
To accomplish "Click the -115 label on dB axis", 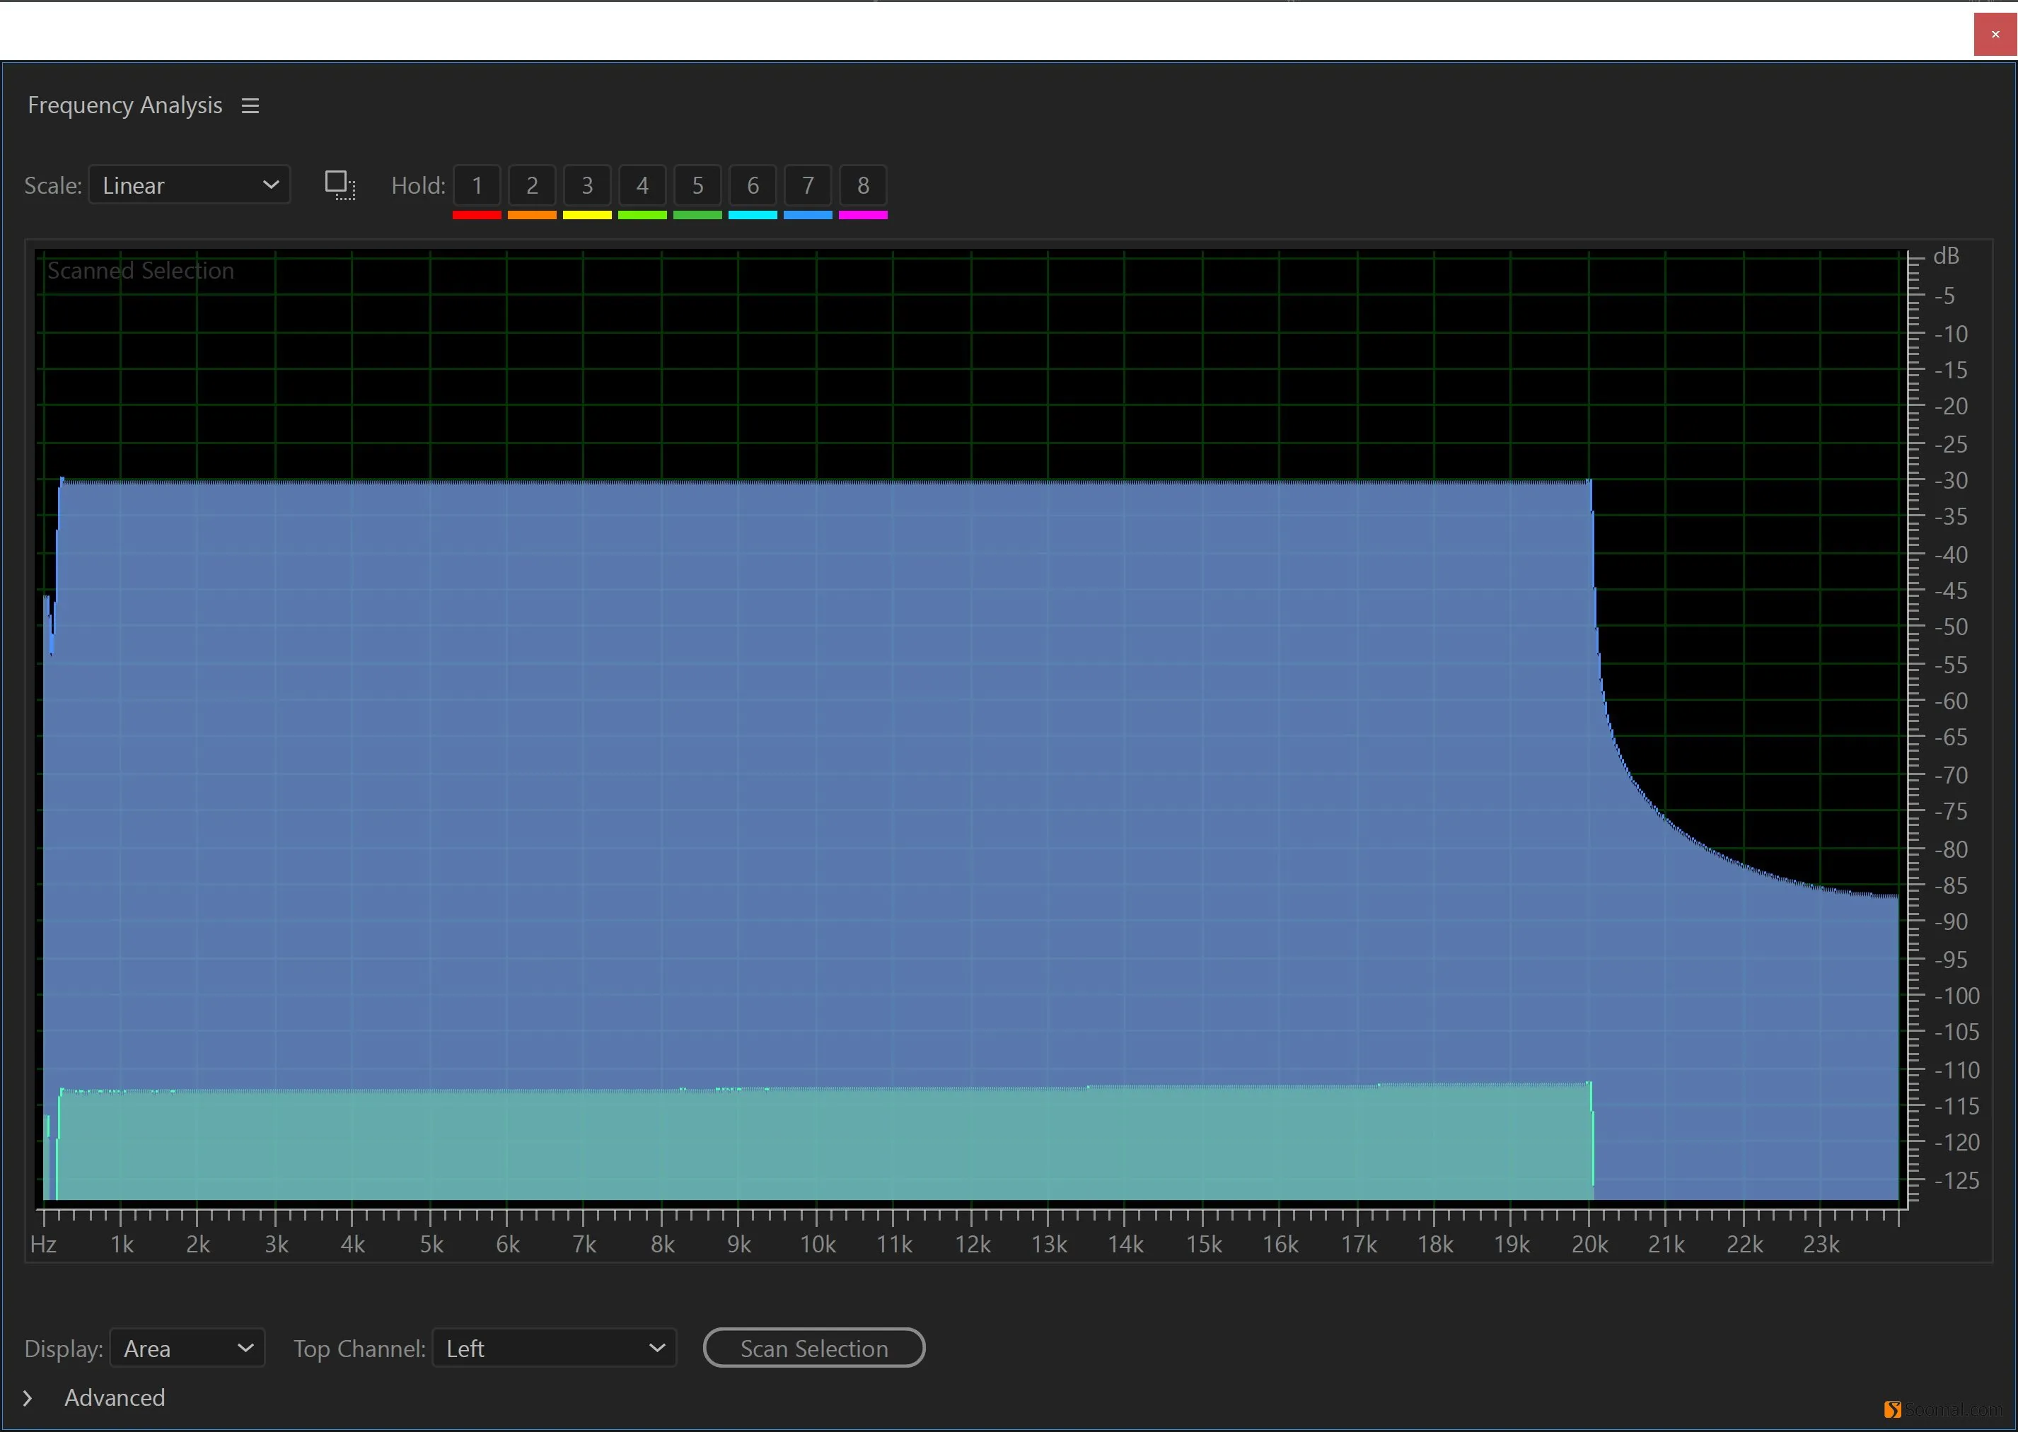I will click(1956, 1106).
